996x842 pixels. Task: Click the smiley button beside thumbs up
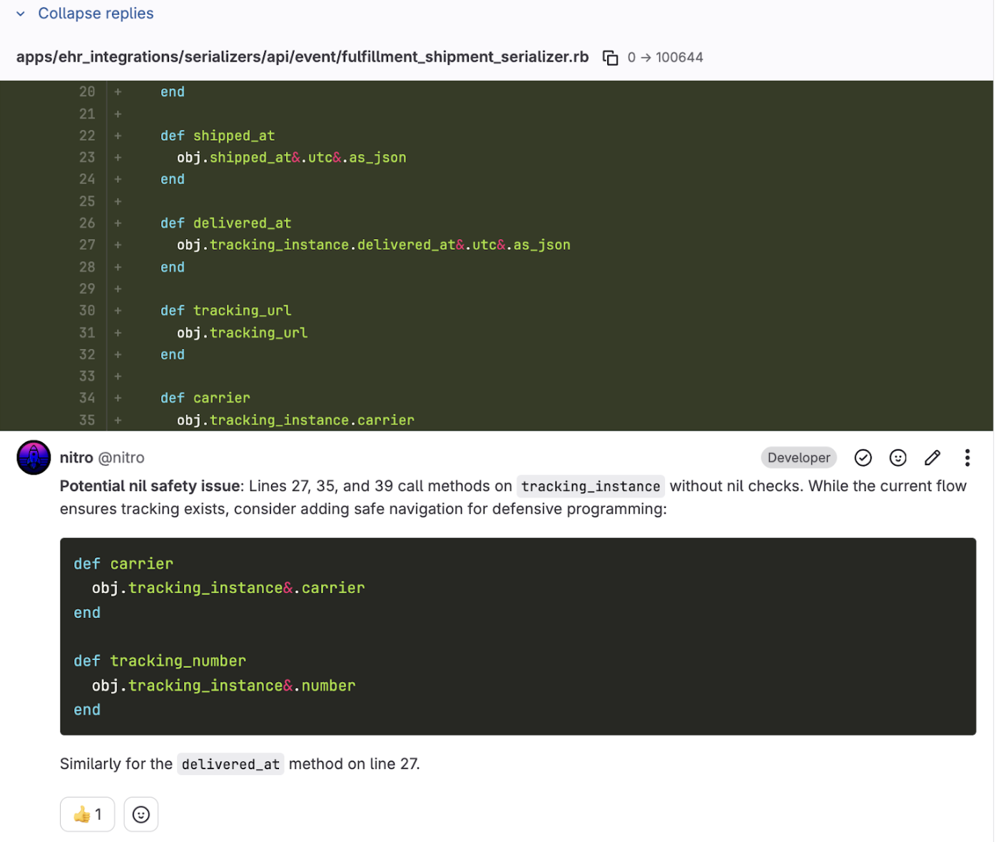[141, 814]
